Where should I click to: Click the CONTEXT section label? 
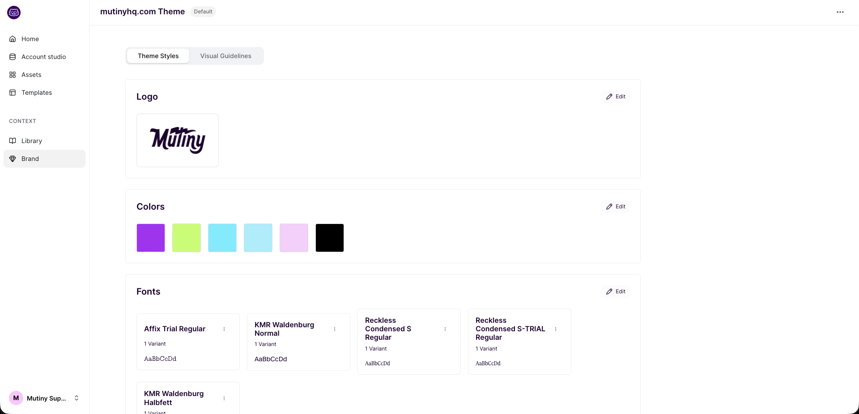coord(22,121)
